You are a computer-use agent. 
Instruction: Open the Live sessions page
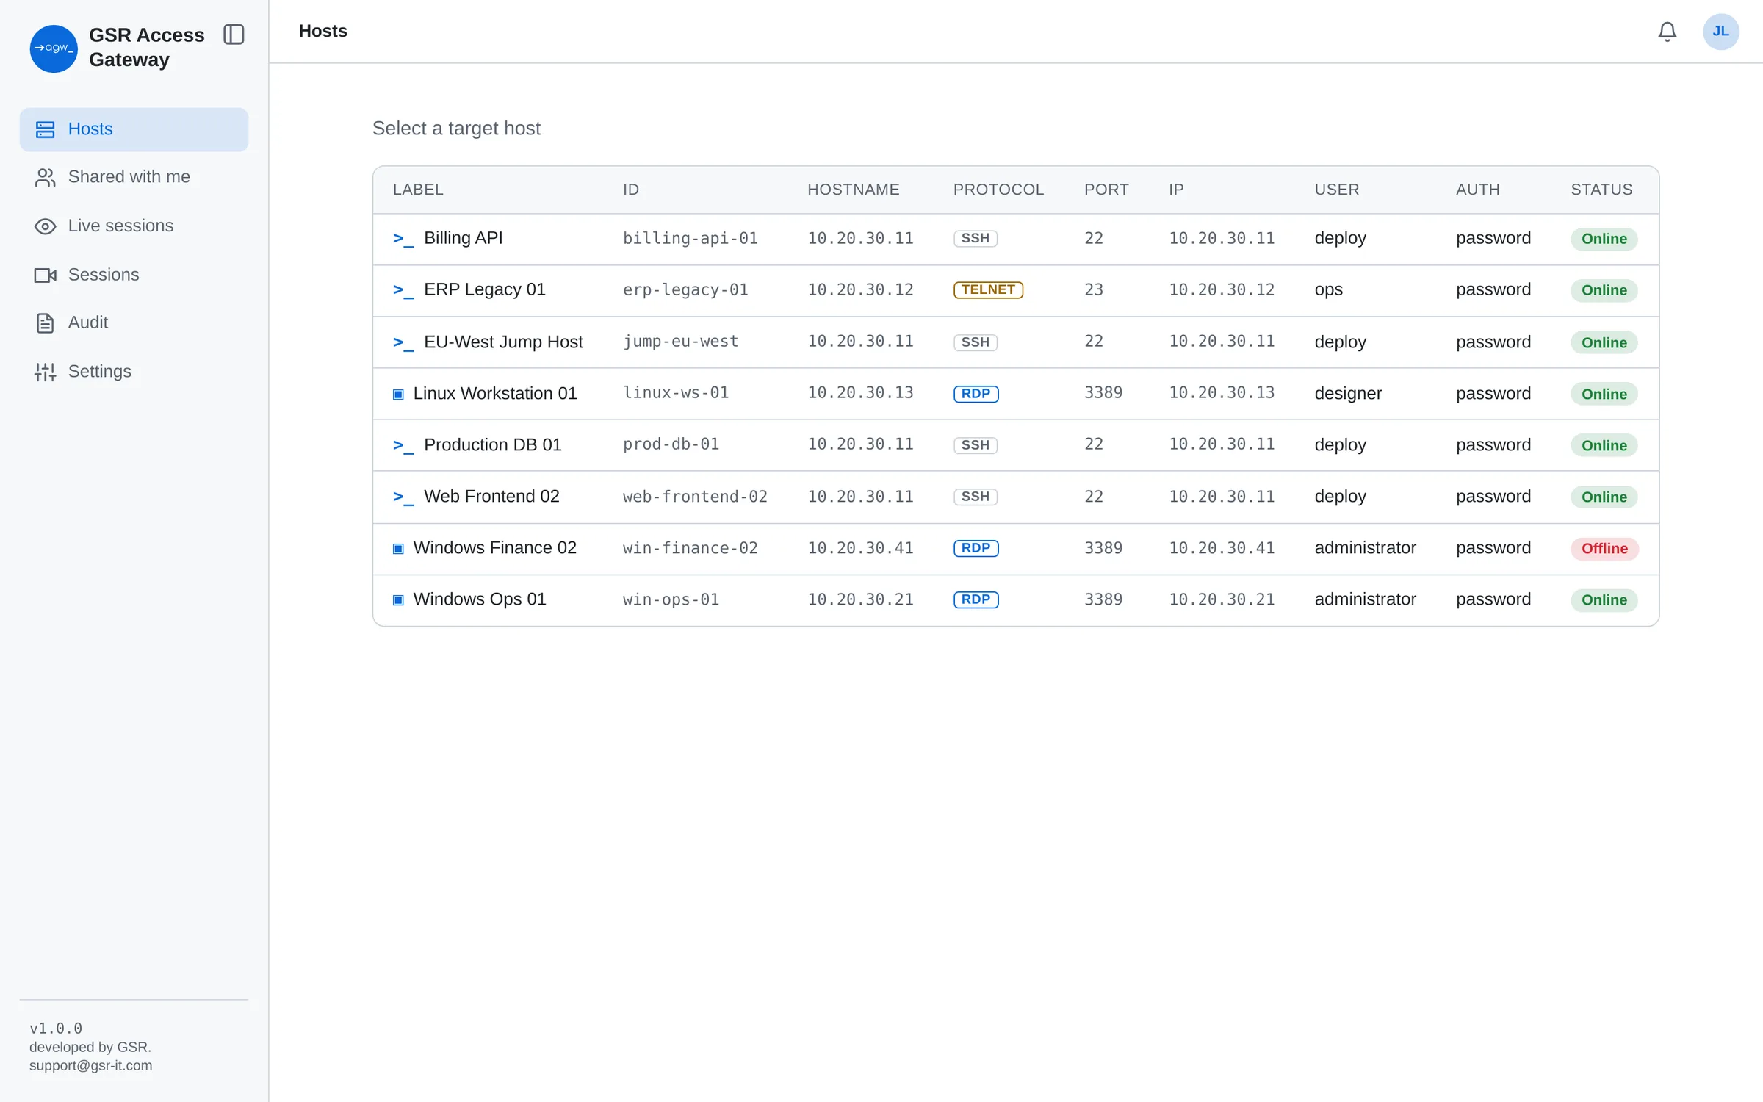coord(134,226)
